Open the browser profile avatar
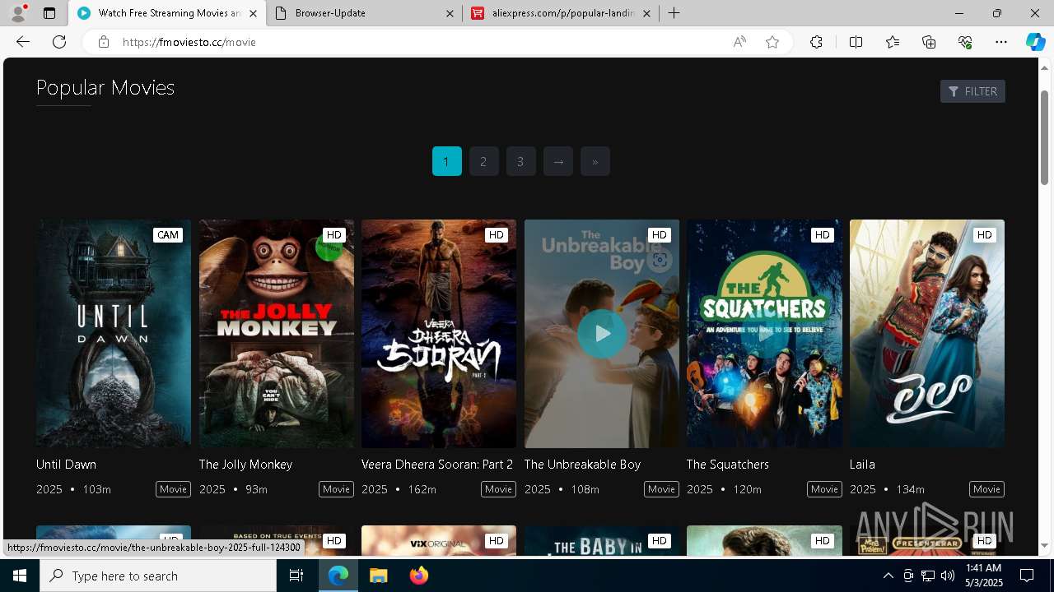Screen dimensions: 1054x592 (18, 13)
